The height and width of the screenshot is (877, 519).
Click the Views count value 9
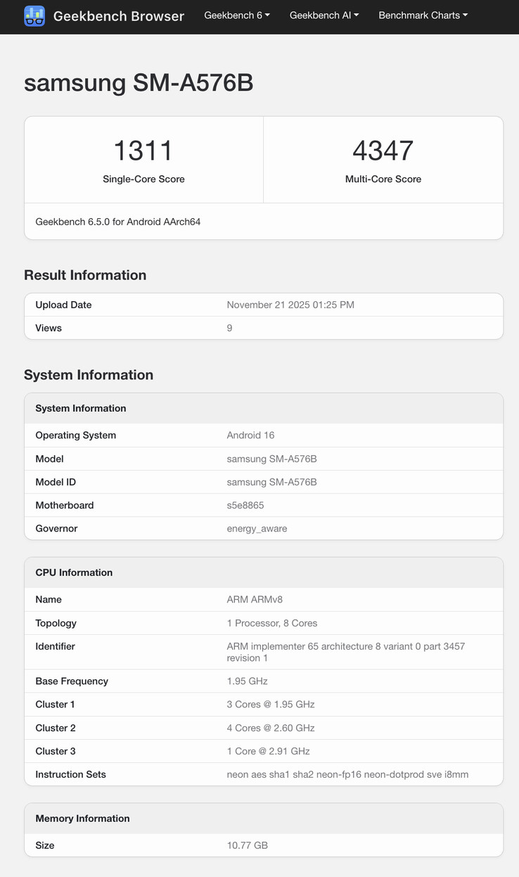pyautogui.click(x=229, y=327)
